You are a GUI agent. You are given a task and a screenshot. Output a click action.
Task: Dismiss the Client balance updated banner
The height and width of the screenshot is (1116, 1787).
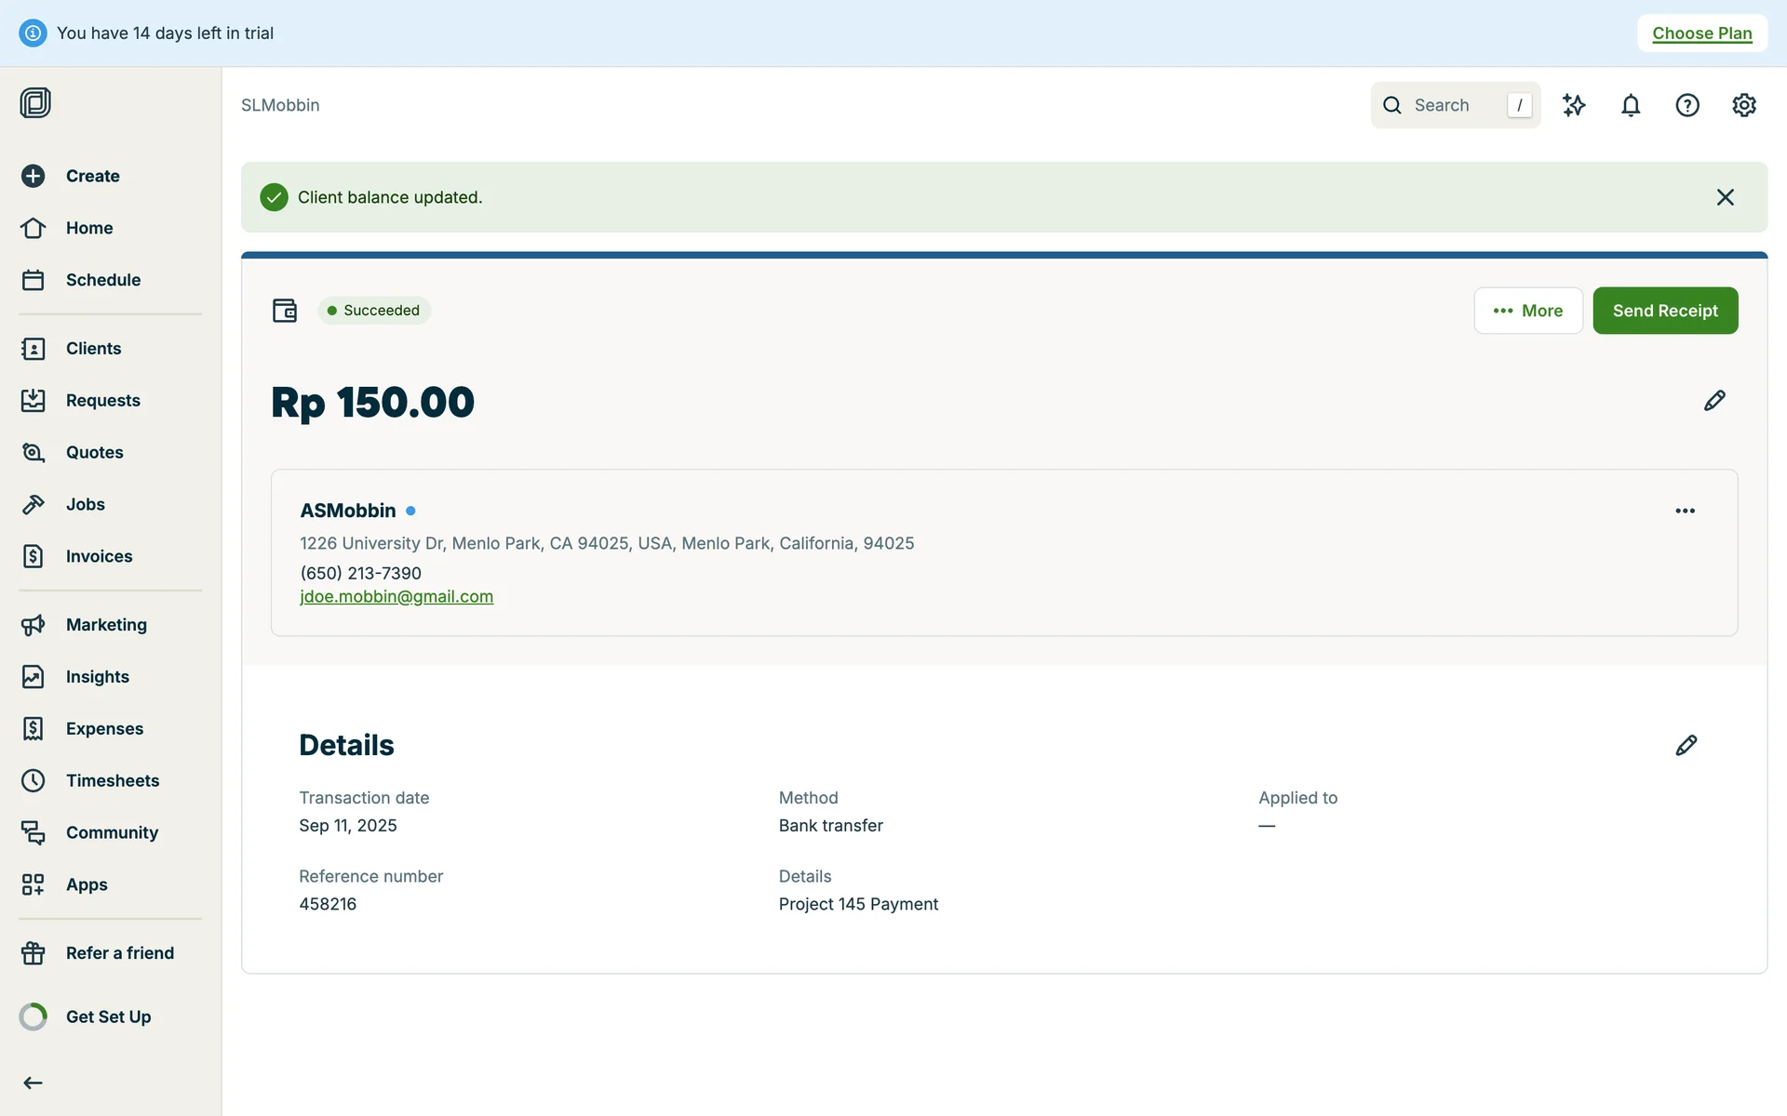(x=1725, y=197)
